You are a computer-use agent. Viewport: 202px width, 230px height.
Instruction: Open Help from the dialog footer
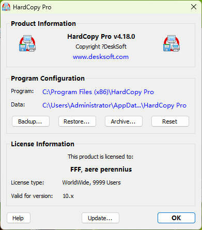19,218
